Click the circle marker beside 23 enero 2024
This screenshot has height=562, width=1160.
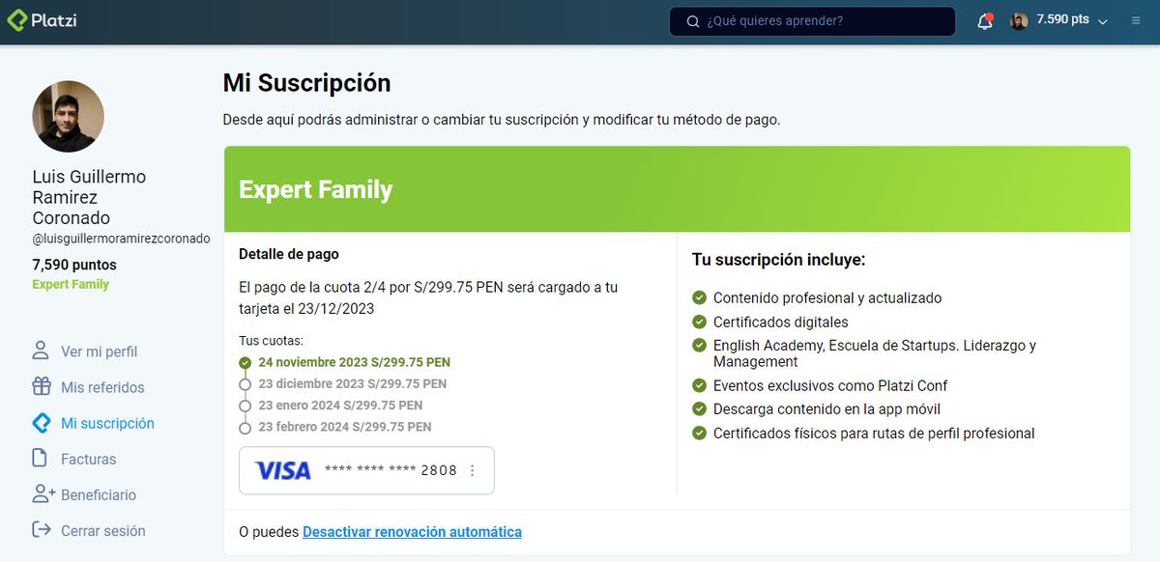245,407
